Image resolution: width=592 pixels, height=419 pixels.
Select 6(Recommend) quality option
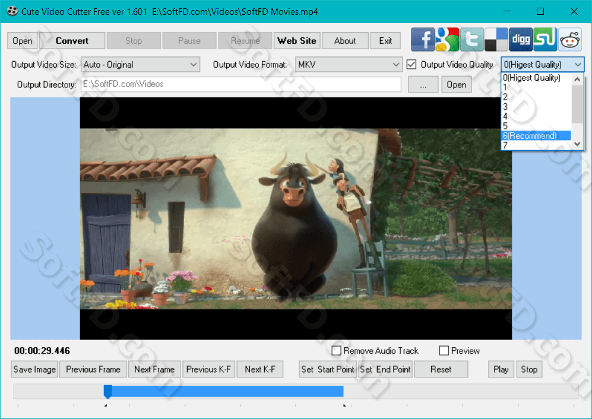536,135
